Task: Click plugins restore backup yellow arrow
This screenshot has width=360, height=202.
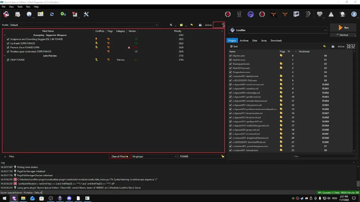Action: pyautogui.click(x=324, y=46)
